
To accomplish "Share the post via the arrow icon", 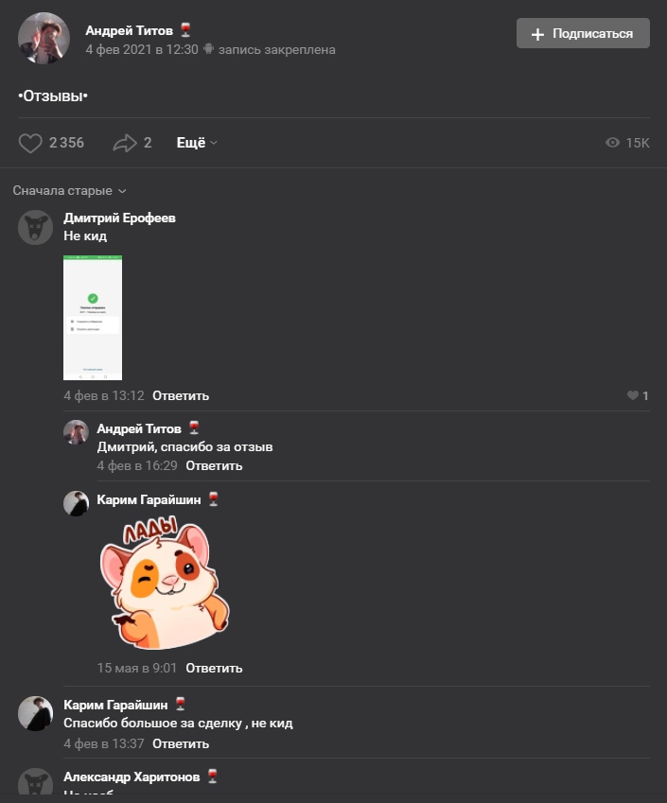I will 125,143.
